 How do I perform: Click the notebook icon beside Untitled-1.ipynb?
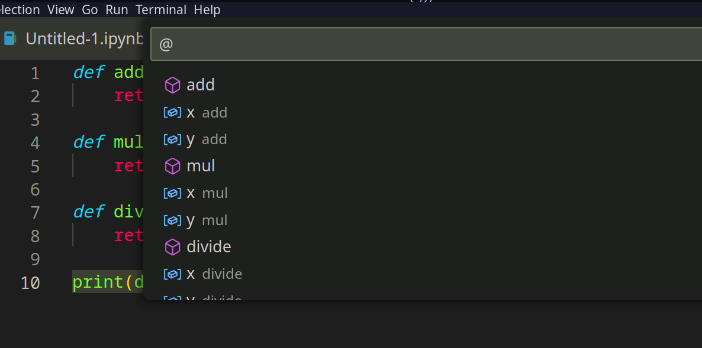(9, 37)
